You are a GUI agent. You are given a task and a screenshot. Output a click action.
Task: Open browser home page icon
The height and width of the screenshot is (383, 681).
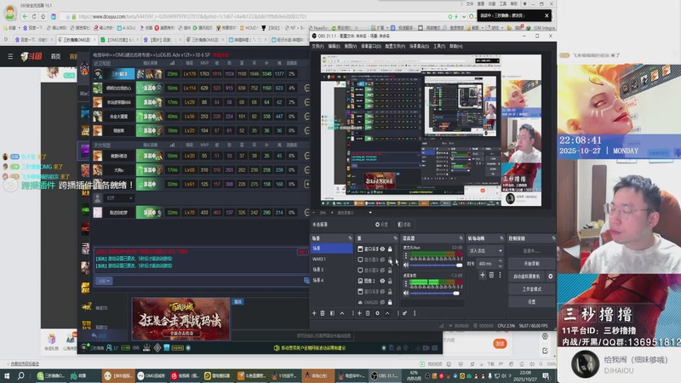click(43, 16)
